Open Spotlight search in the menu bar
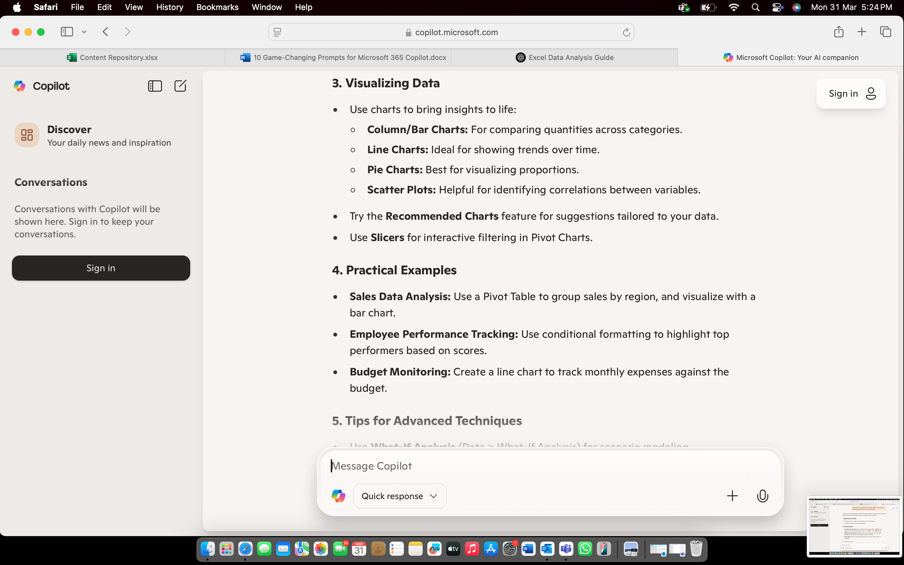Image resolution: width=904 pixels, height=565 pixels. click(x=755, y=8)
